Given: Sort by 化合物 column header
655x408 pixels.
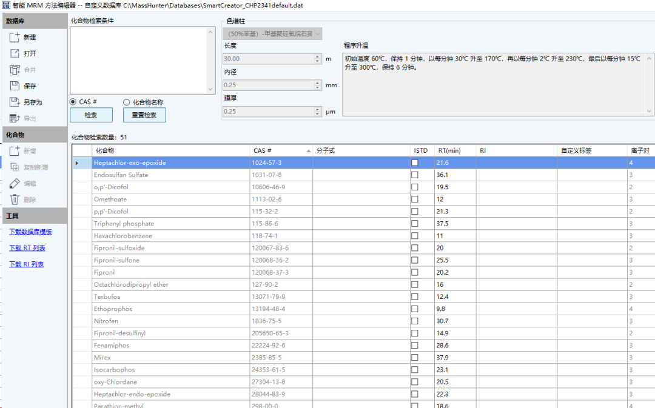Looking at the screenshot, I should click(171, 151).
